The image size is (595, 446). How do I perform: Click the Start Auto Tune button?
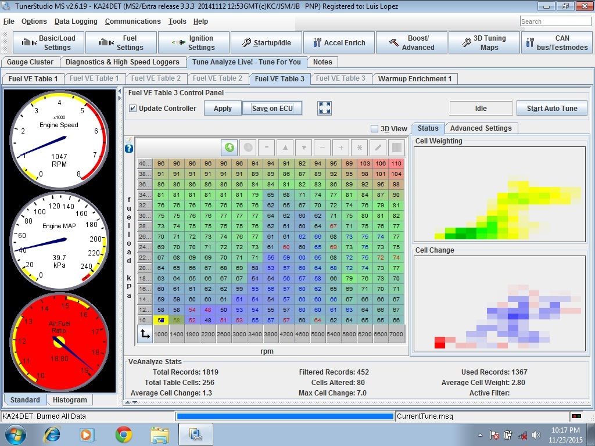[x=552, y=109]
